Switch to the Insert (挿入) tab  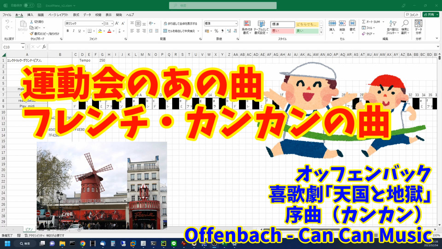[x=30, y=15]
